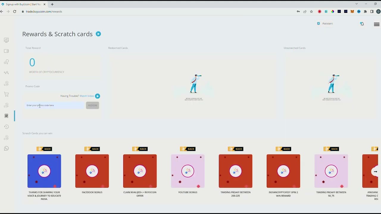Click the Redeem button
Image resolution: width=381 pixels, height=214 pixels.
(93, 105)
